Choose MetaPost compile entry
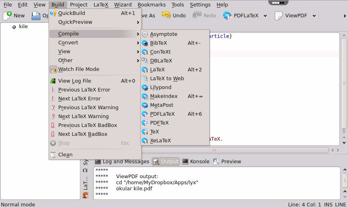This screenshot has height=208, width=348. point(175,105)
